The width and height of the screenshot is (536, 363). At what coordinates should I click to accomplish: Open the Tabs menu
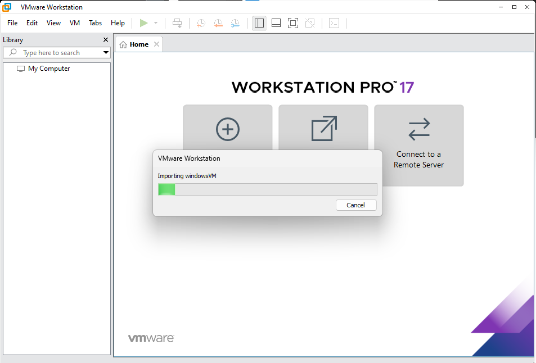tap(96, 23)
